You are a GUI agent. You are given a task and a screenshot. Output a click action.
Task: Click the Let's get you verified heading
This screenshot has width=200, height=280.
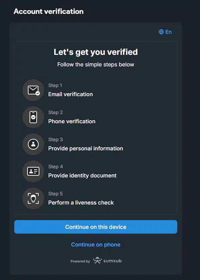point(96,52)
